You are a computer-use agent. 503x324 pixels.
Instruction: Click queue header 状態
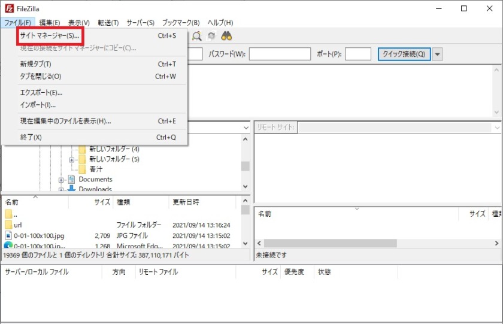click(356, 272)
